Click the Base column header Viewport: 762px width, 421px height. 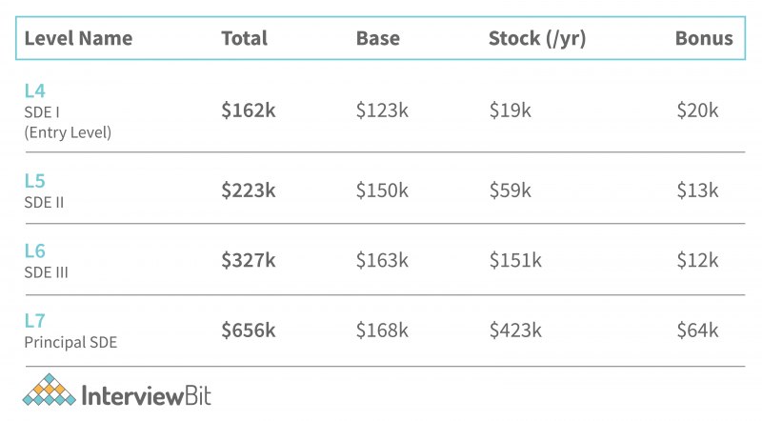click(x=378, y=39)
